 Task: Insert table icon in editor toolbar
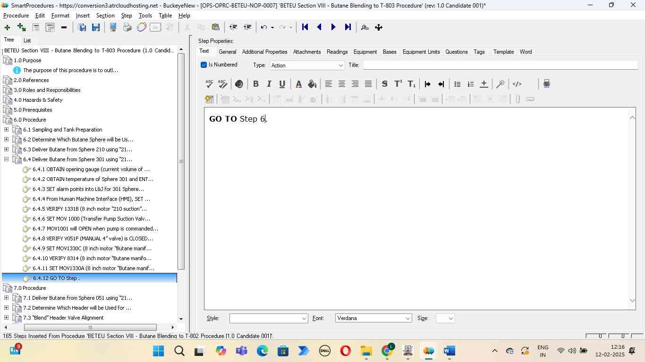pos(209,99)
